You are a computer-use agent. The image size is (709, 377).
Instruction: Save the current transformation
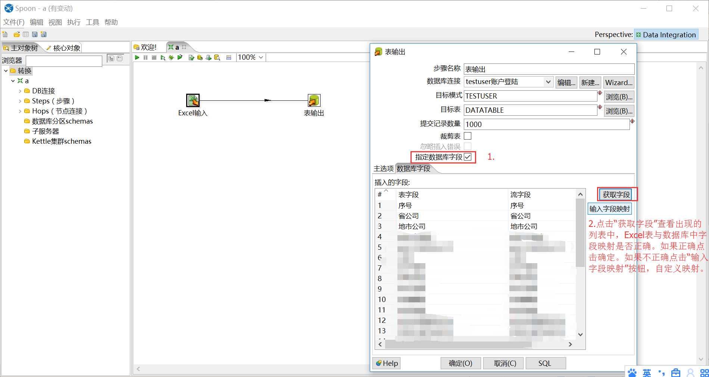pyautogui.click(x=35, y=34)
